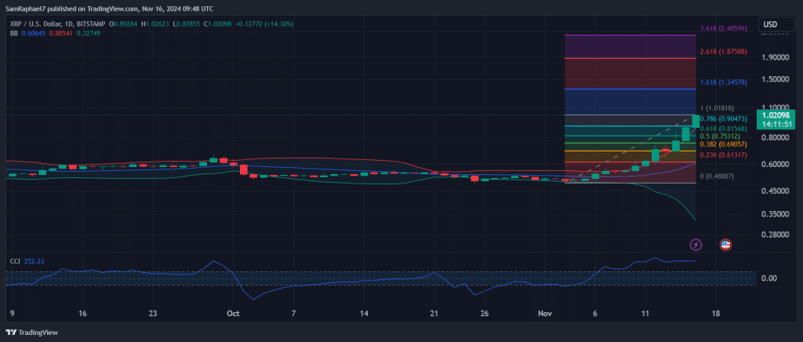Click the latest green candle near 1.02
The image size is (803, 342).
pyautogui.click(x=696, y=122)
